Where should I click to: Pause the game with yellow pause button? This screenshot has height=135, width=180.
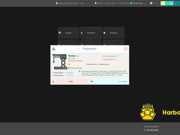click(x=163, y=3)
